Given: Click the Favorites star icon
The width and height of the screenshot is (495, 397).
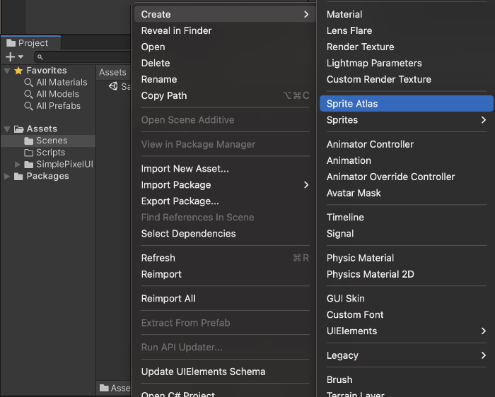Looking at the screenshot, I should click(x=18, y=71).
